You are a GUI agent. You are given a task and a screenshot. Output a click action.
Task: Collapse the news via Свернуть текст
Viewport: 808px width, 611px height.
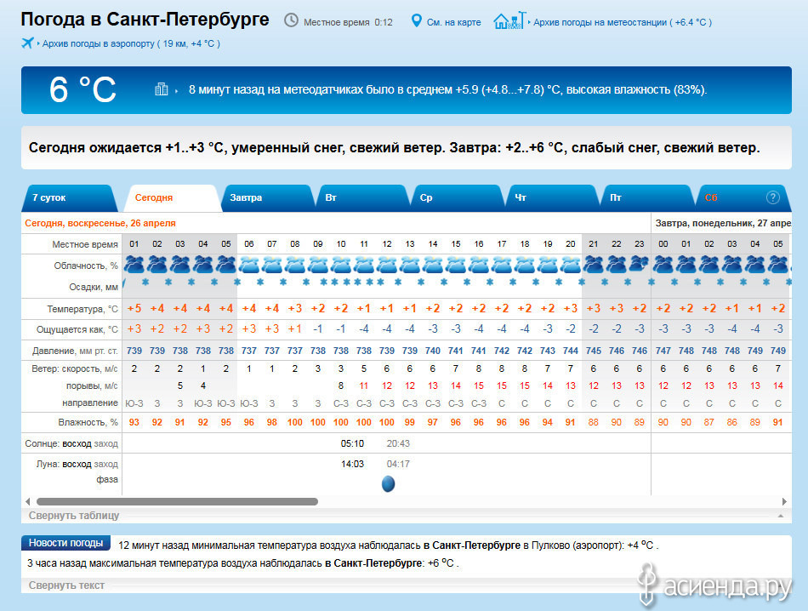click(66, 585)
